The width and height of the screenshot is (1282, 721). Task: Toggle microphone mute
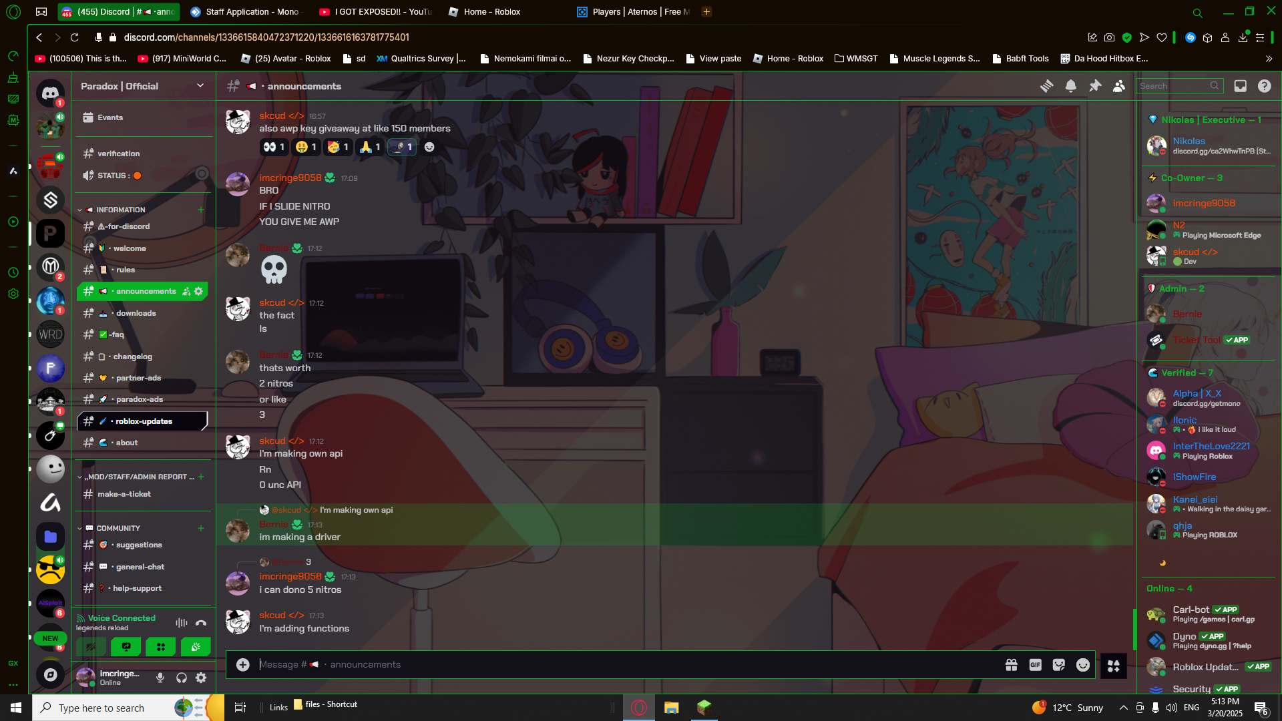160,678
